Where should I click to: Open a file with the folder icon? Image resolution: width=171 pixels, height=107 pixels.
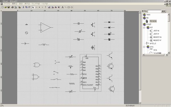click(x=6, y=7)
